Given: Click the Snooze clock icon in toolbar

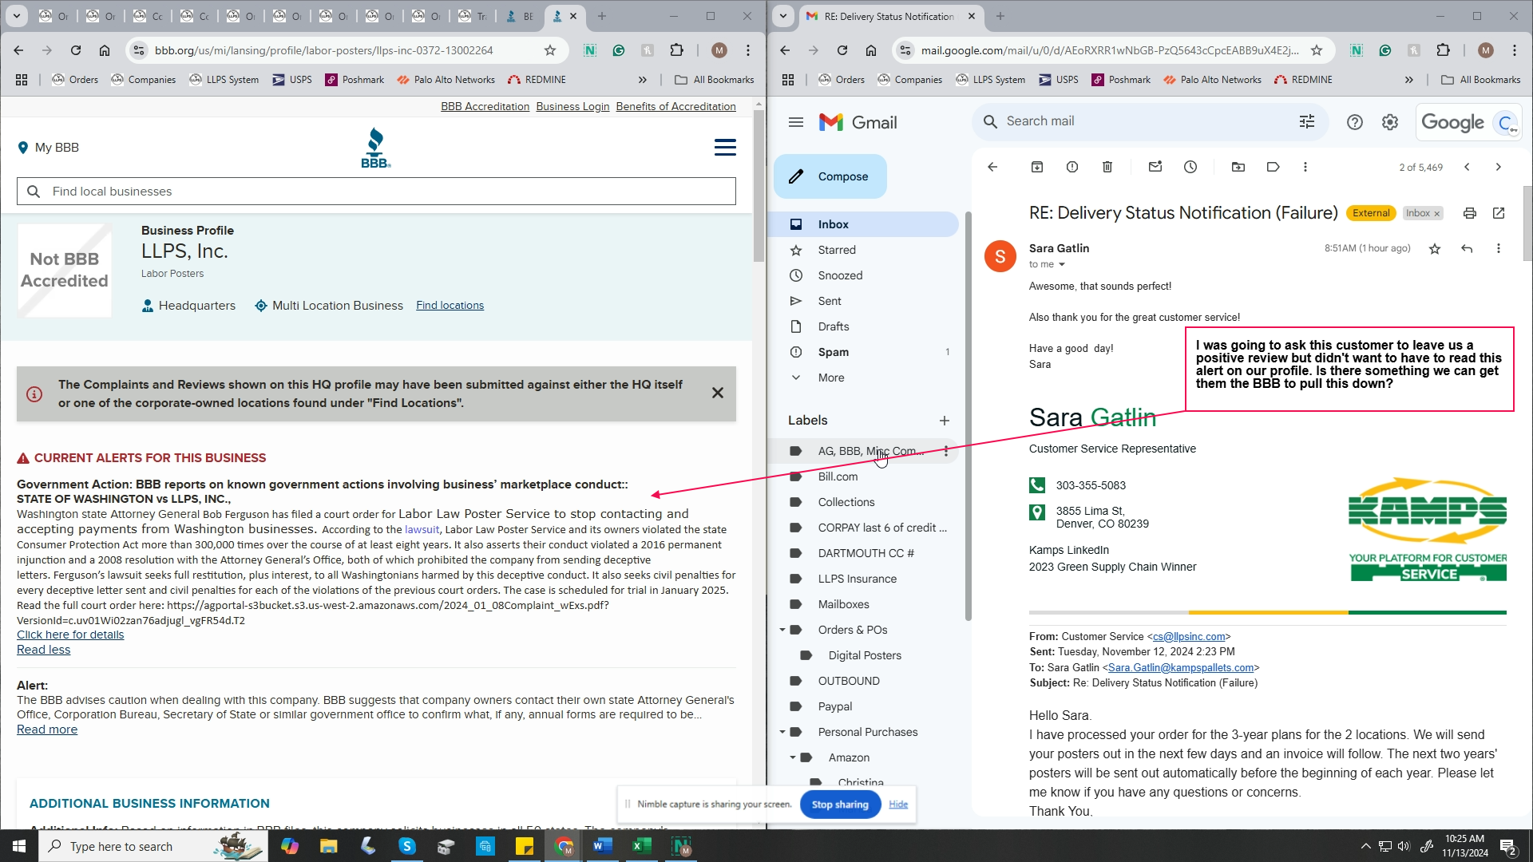Looking at the screenshot, I should click(x=1190, y=167).
